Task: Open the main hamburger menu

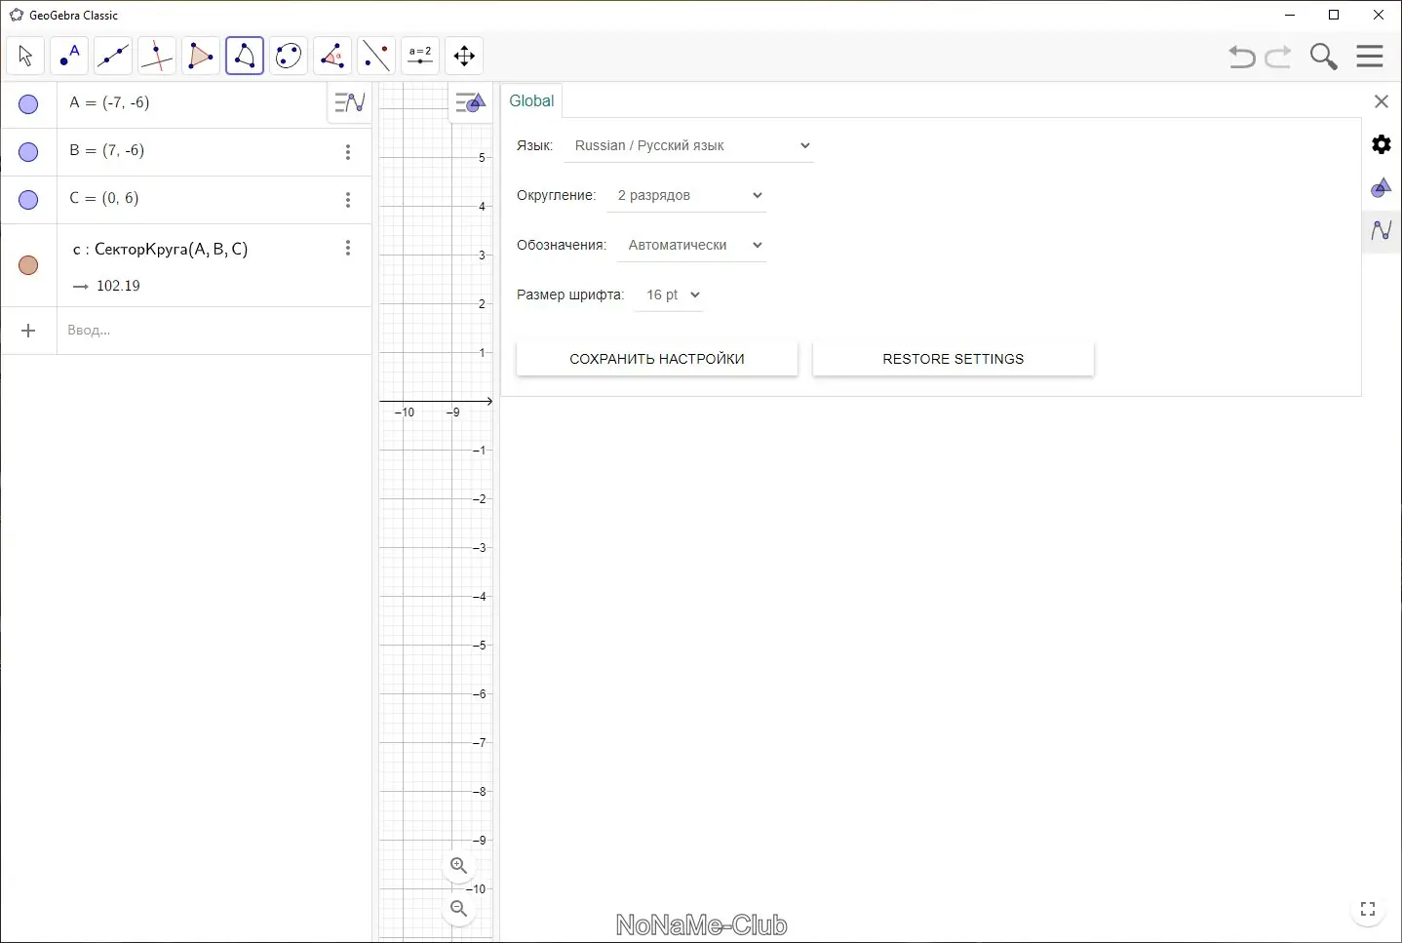Action: click(x=1370, y=57)
